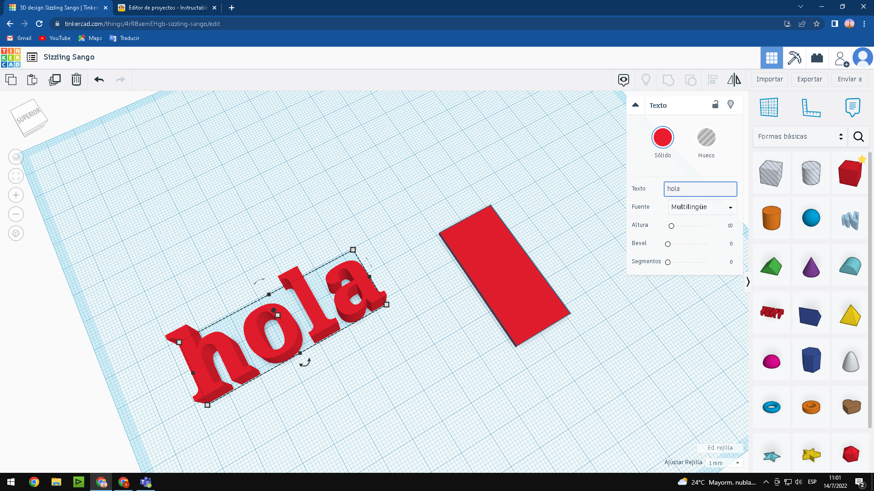Select the red flat box in workplane
This screenshot has height=491, width=874.
pos(504,276)
